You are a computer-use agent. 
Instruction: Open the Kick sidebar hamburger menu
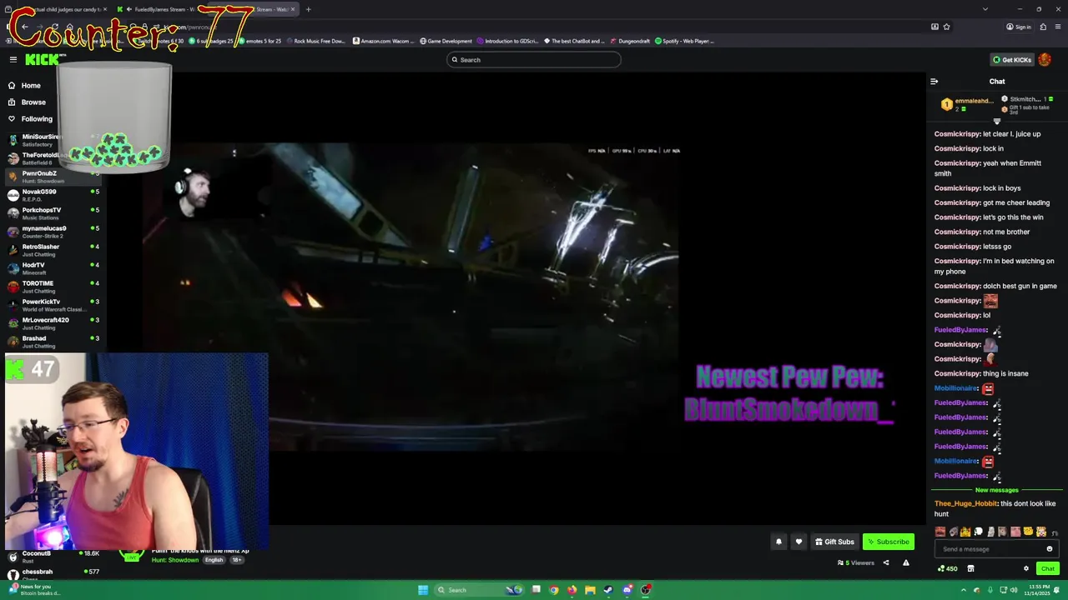coord(13,59)
